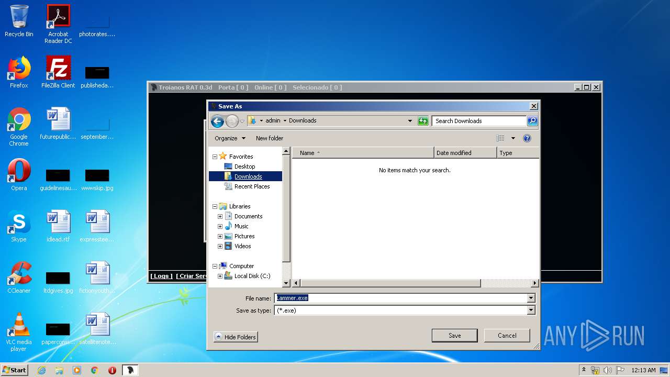This screenshot has width=670, height=377.
Task: Click the Opera icon in the taskbar
Action: click(112, 370)
